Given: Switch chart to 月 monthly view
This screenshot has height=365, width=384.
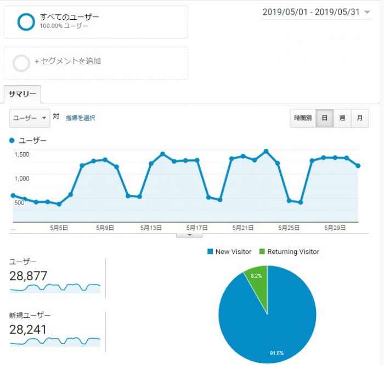Looking at the screenshot, I should [x=359, y=118].
